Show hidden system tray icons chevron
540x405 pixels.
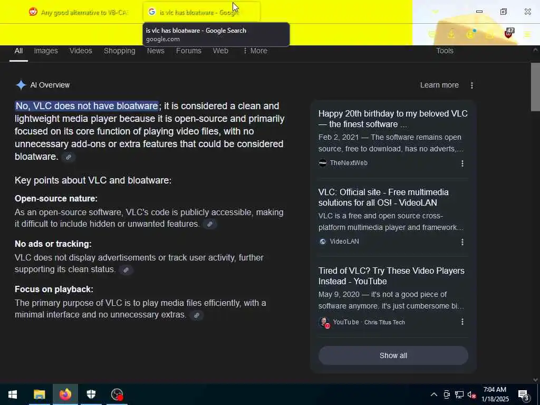click(434, 394)
